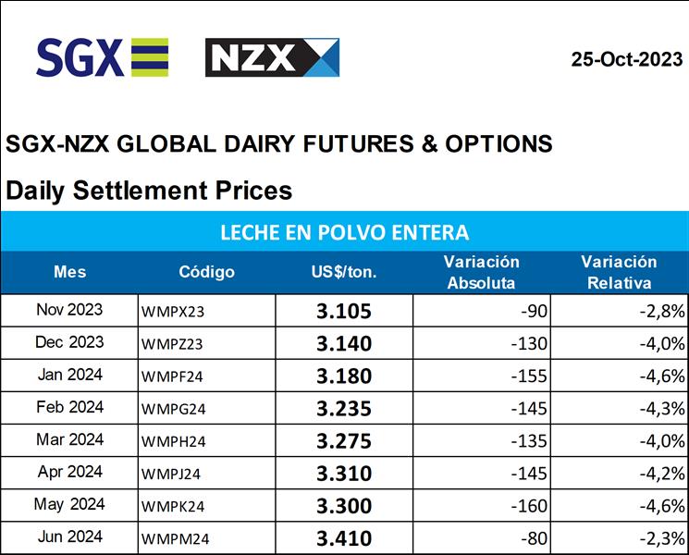Select the LECHE EN POLVO ENTERA header
The height and width of the screenshot is (555, 689).
tap(344, 231)
